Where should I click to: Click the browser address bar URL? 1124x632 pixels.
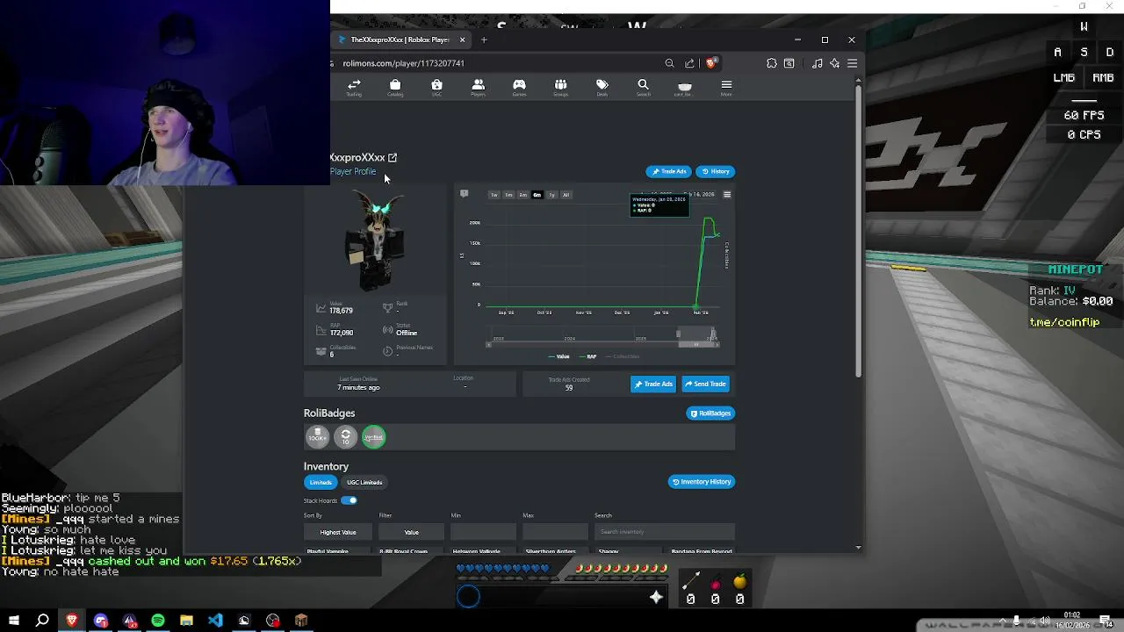[403, 63]
